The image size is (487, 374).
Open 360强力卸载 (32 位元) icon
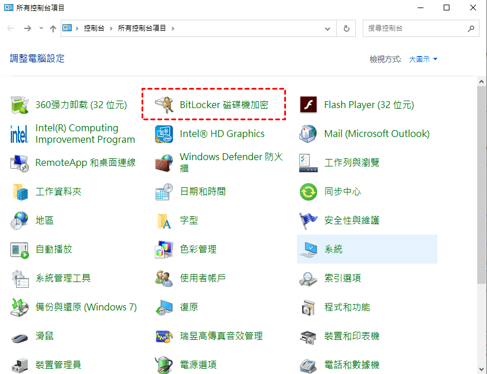click(x=20, y=105)
